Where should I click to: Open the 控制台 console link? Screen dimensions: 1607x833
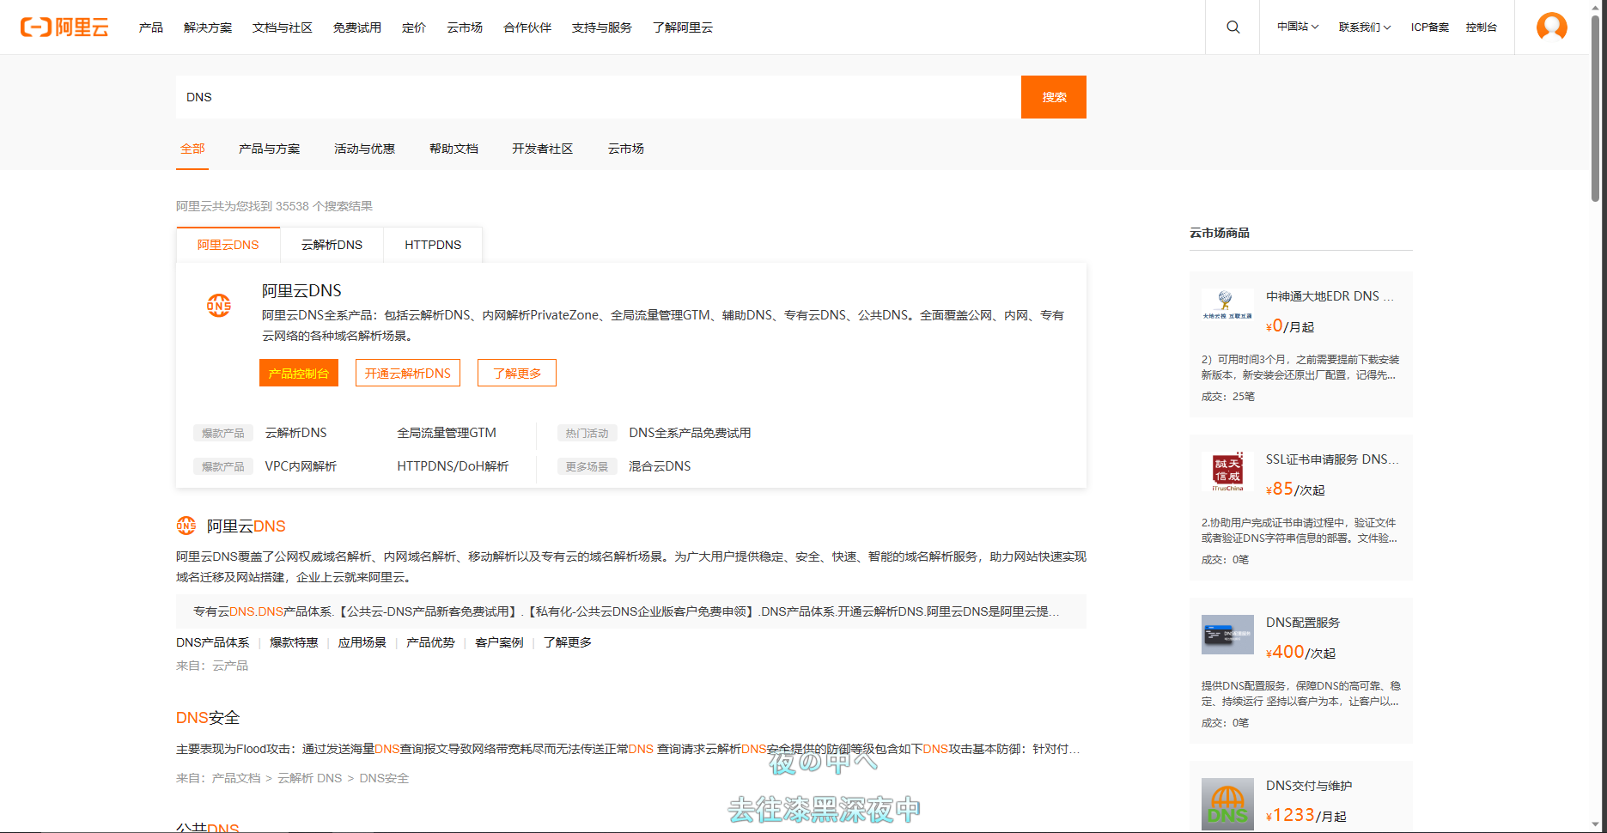pos(1481,27)
